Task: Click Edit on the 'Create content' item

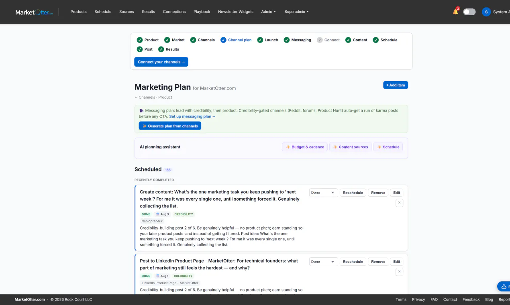Action: 397,193
